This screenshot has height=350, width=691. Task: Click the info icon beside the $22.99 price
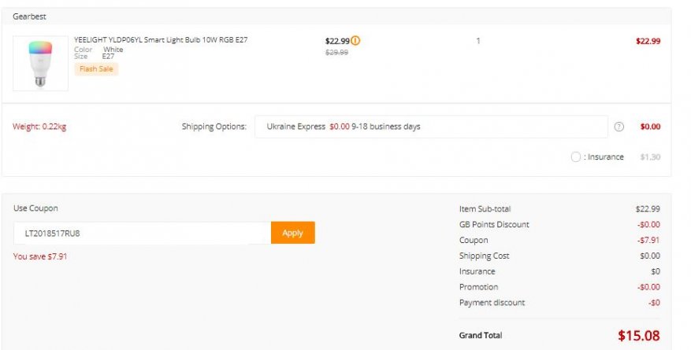tap(355, 41)
